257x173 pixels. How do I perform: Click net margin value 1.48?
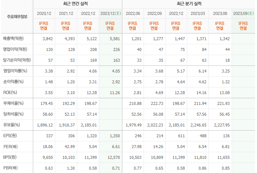(49, 82)
